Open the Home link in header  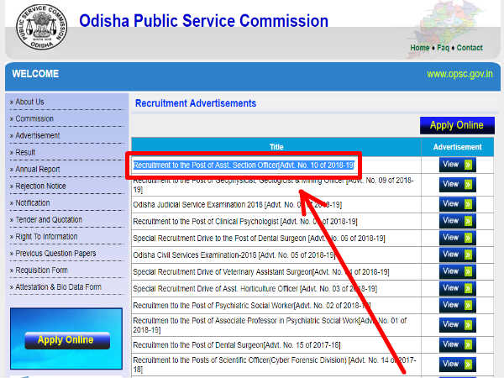(419, 48)
